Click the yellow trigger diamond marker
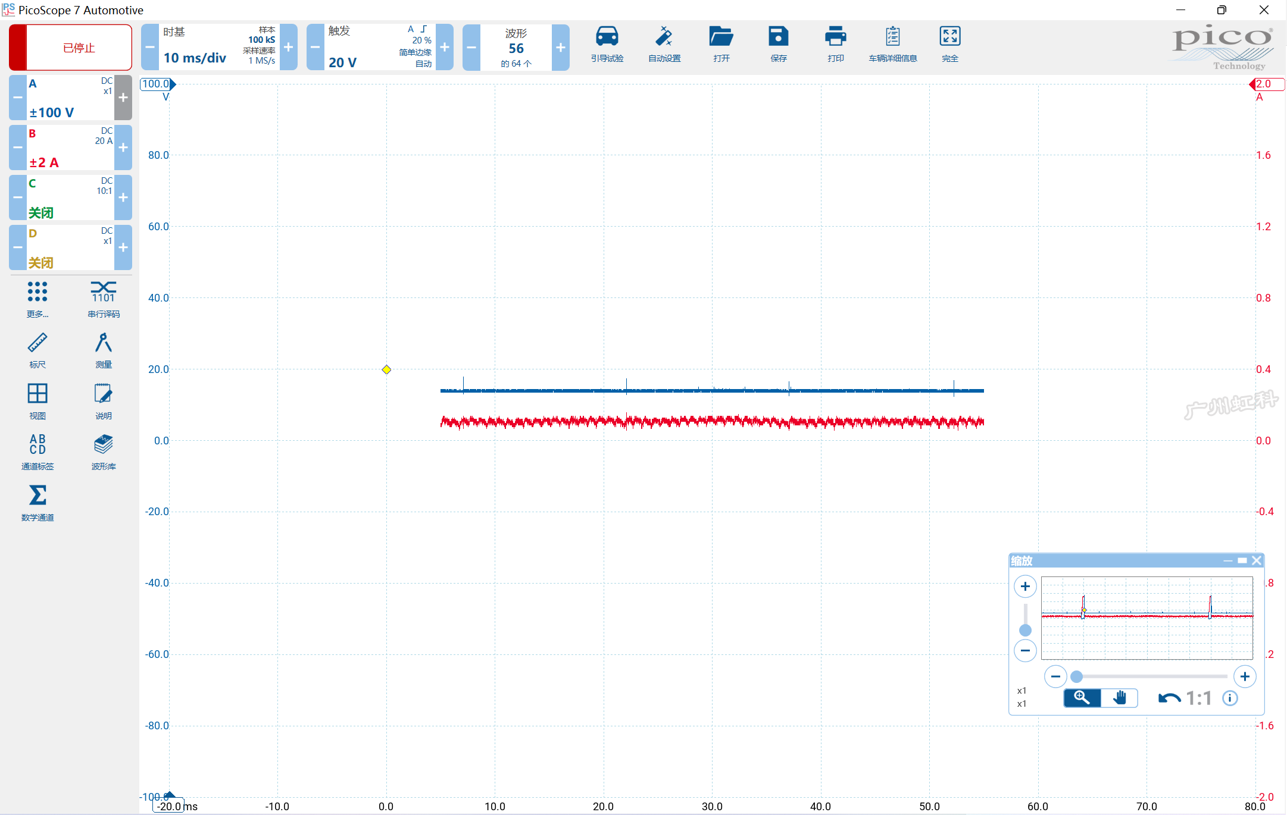Image resolution: width=1287 pixels, height=815 pixels. tap(386, 369)
